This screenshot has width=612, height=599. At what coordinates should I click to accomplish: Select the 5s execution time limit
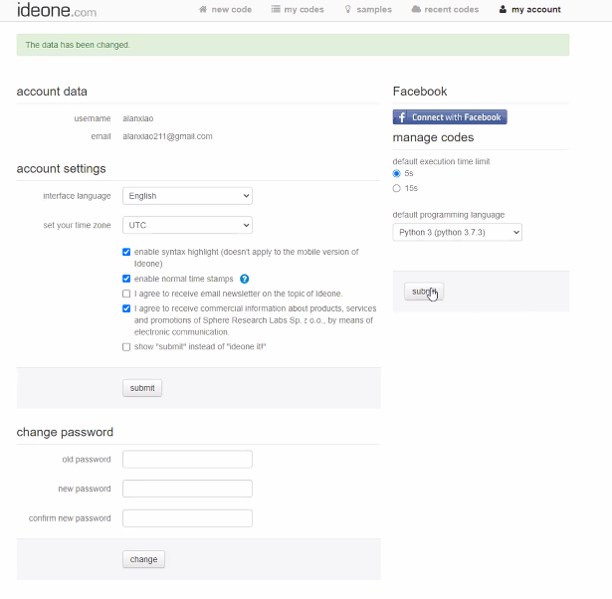pos(396,173)
